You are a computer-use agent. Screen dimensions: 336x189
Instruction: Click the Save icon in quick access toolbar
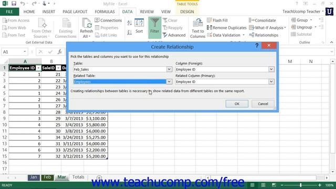[14, 4]
